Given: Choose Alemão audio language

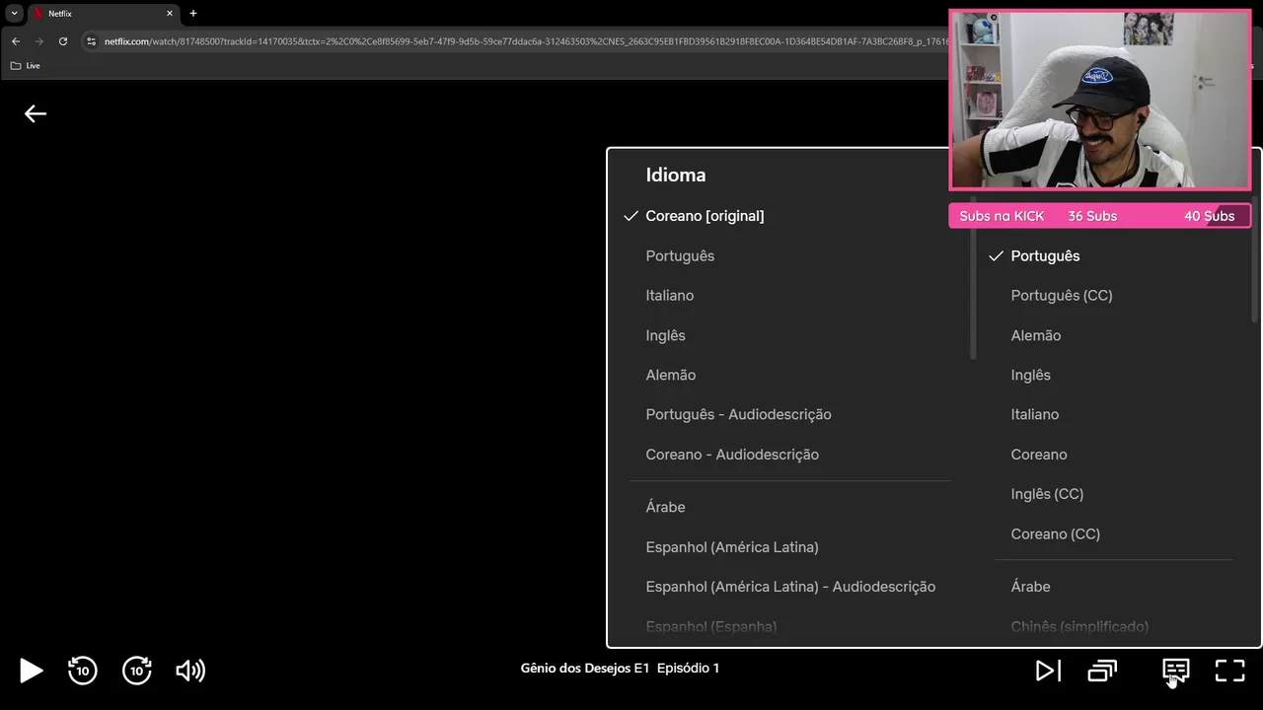Looking at the screenshot, I should 671,375.
